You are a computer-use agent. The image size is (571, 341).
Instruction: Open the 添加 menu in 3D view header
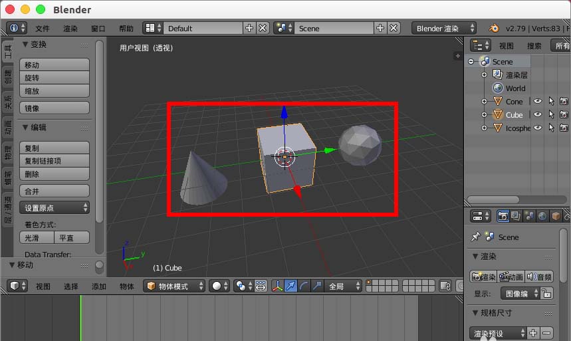[x=98, y=286]
